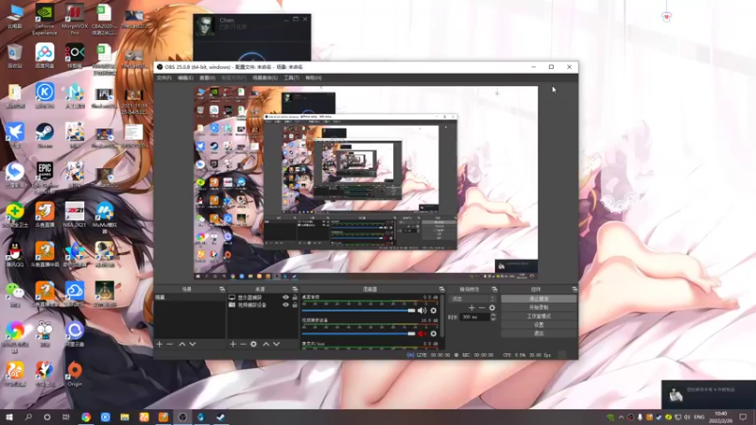Viewport: 756px width, 425px height.
Task: Move the selected source up in the list
Action: point(266,344)
